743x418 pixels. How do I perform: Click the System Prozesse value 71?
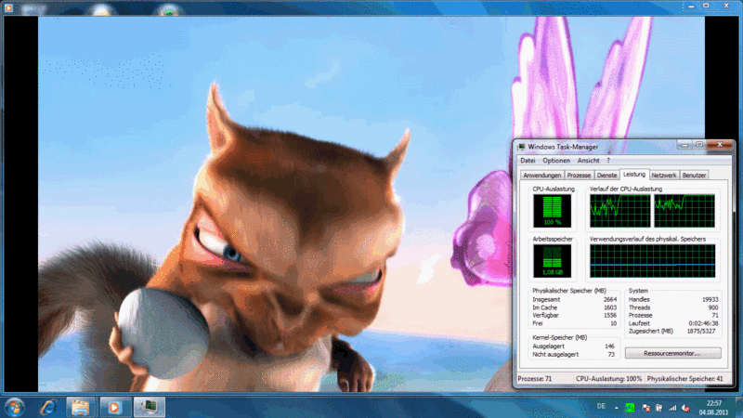pos(715,315)
